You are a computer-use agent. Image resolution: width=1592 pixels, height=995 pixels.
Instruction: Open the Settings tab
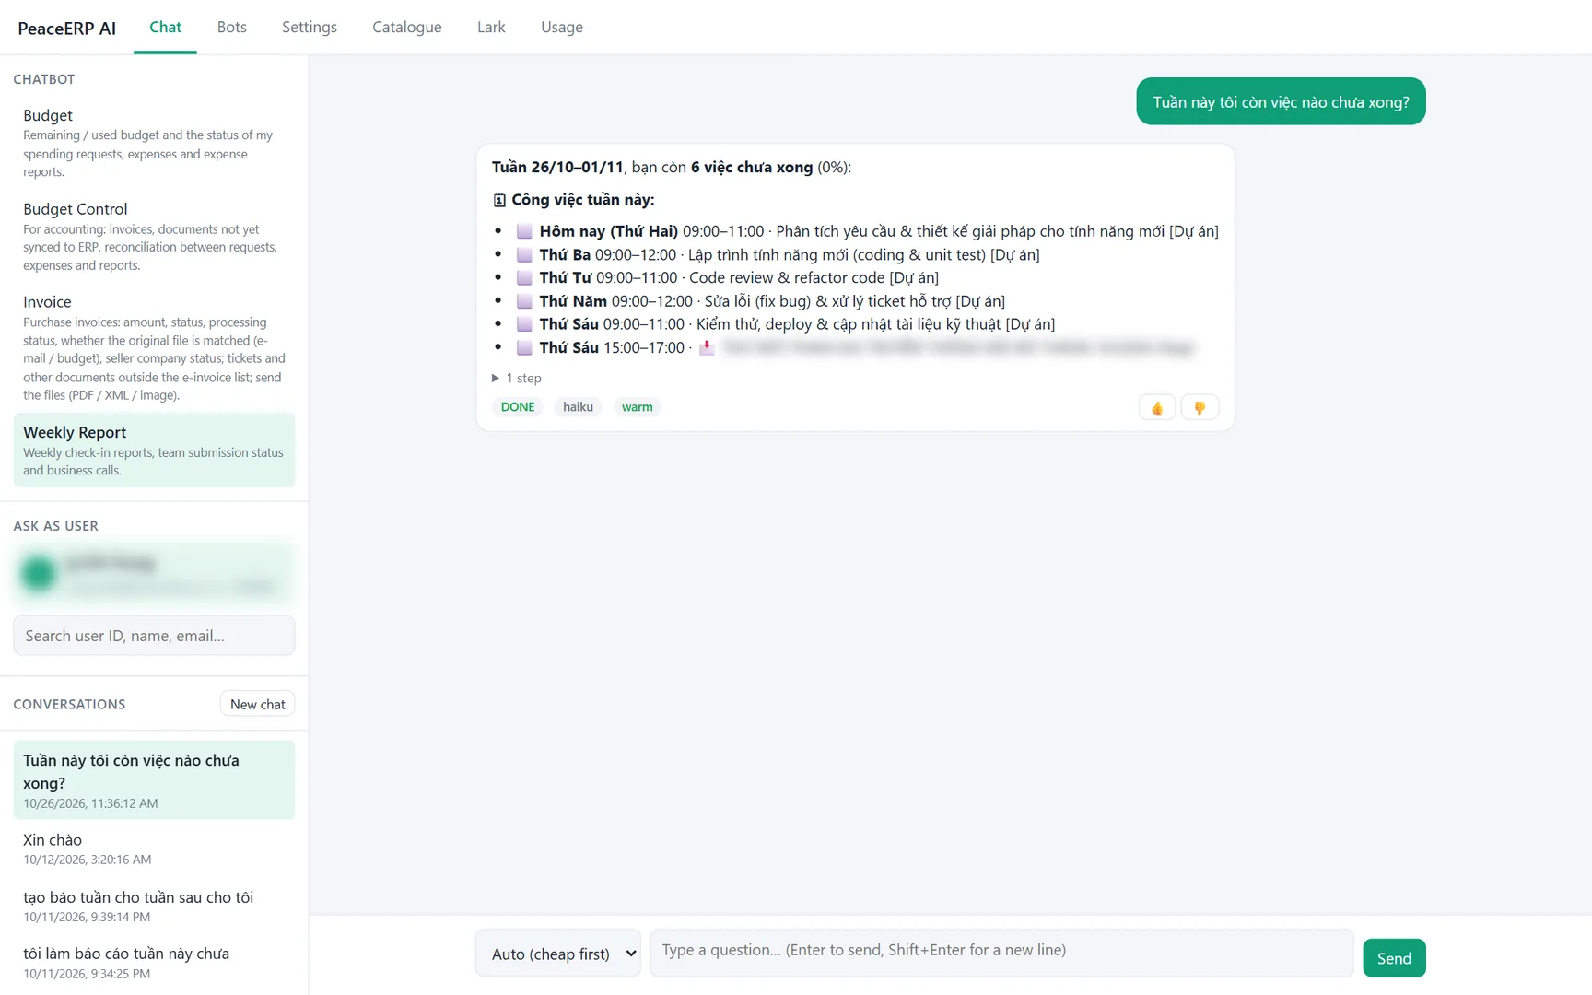pyautogui.click(x=310, y=27)
